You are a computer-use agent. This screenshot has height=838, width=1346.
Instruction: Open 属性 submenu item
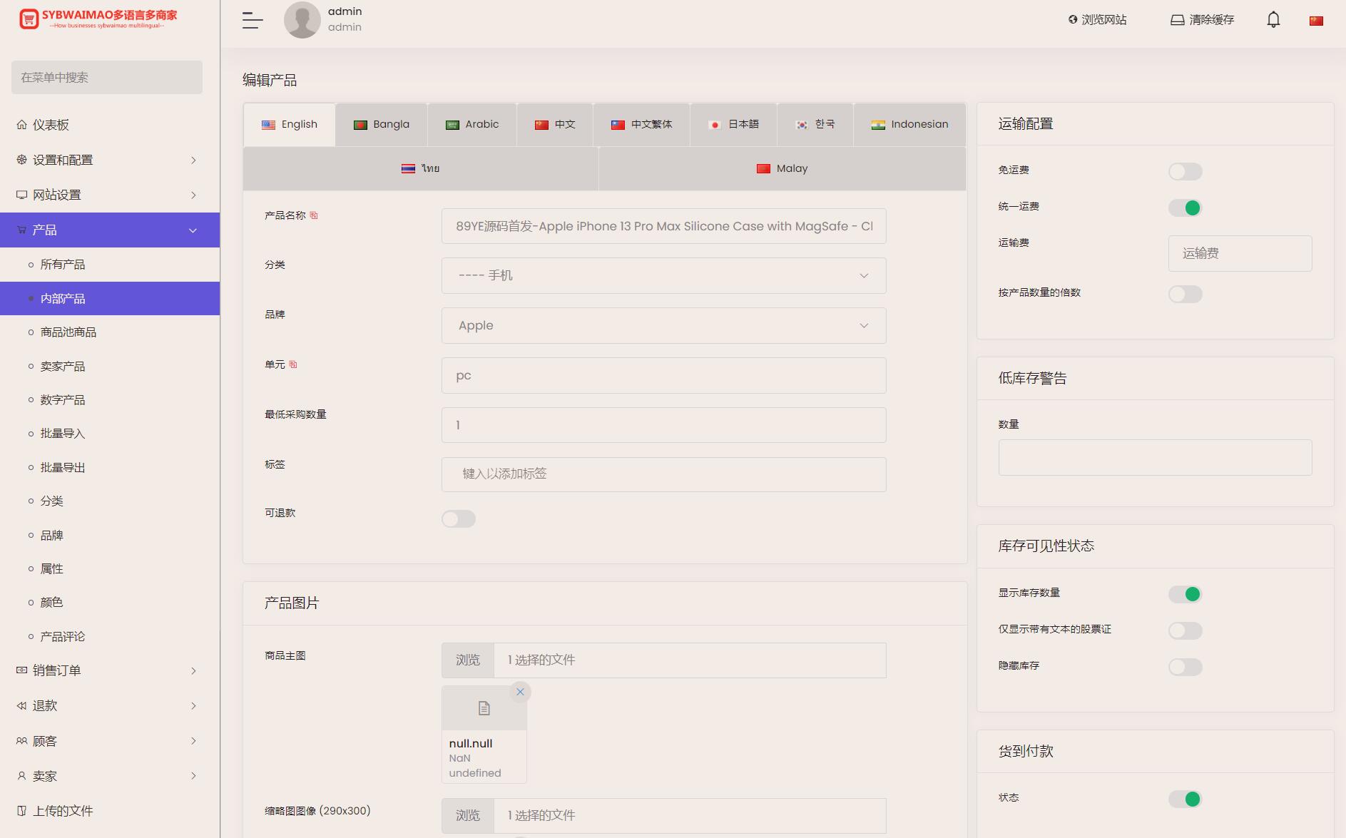click(110, 569)
